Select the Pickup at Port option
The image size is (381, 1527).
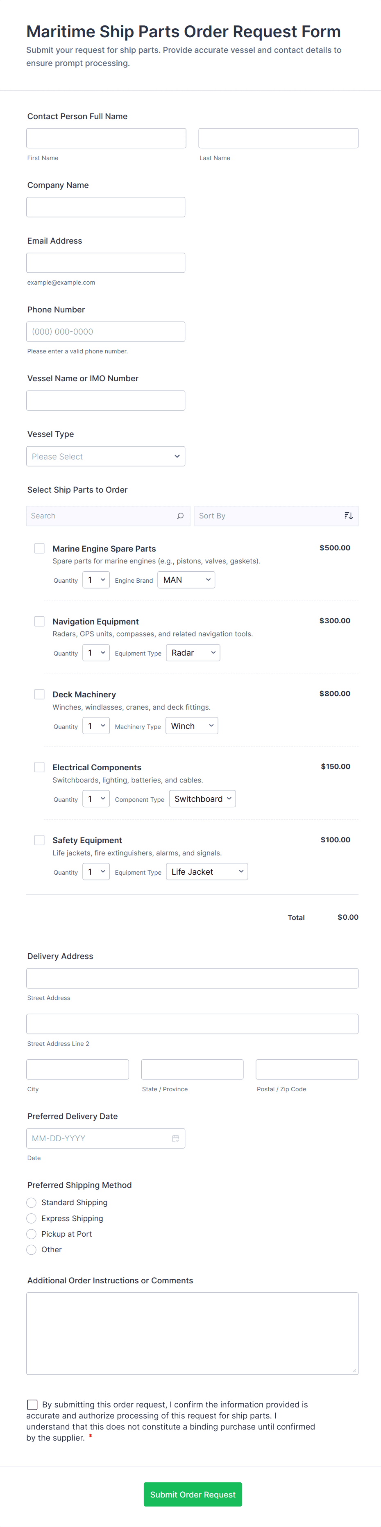pyautogui.click(x=32, y=1233)
